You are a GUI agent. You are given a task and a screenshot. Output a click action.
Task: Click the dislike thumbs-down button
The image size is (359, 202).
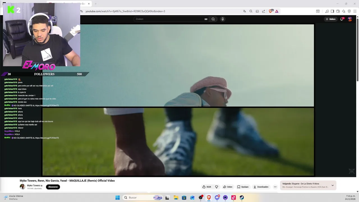[217, 187]
